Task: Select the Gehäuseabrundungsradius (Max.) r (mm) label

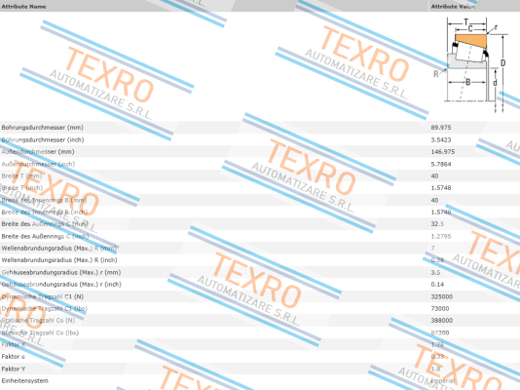Action: tap(61, 272)
